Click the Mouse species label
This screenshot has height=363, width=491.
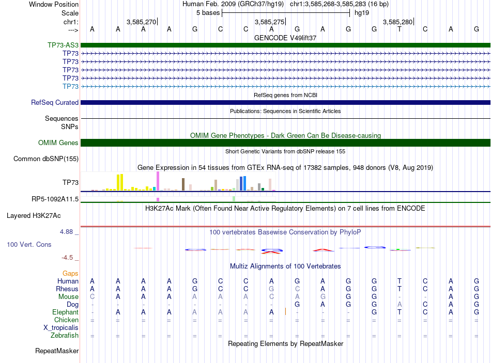69,297
